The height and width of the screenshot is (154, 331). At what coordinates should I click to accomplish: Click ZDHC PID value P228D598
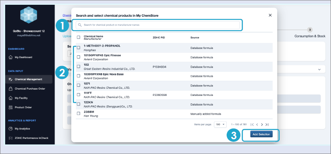pos(160,95)
